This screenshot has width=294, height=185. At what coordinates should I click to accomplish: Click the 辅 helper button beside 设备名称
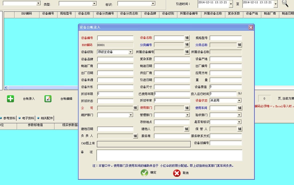pos(187,38)
